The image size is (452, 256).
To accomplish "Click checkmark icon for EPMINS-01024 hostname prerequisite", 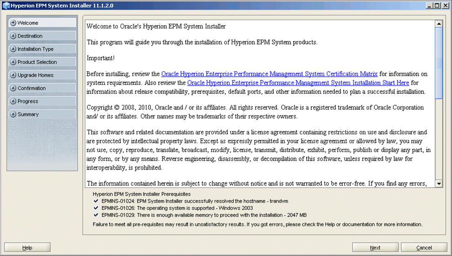I will tap(96, 201).
